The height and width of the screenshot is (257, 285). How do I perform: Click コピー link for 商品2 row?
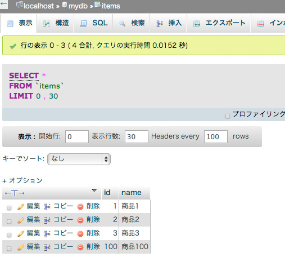click(64, 219)
